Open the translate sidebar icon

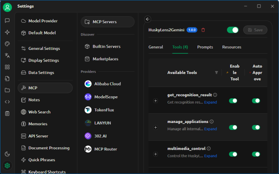7,55
